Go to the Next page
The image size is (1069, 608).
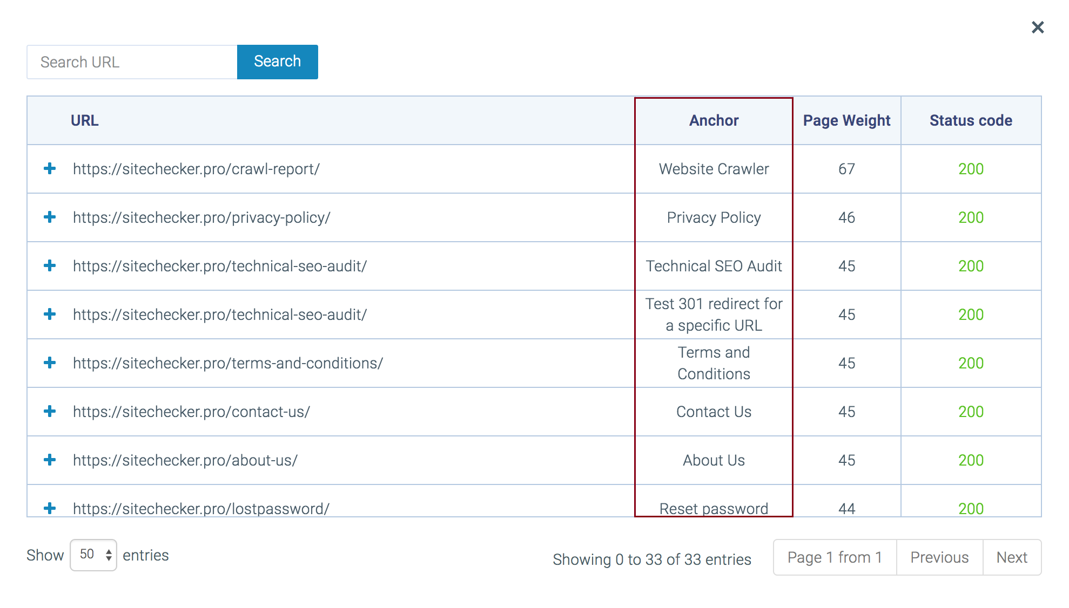pyautogui.click(x=1012, y=557)
